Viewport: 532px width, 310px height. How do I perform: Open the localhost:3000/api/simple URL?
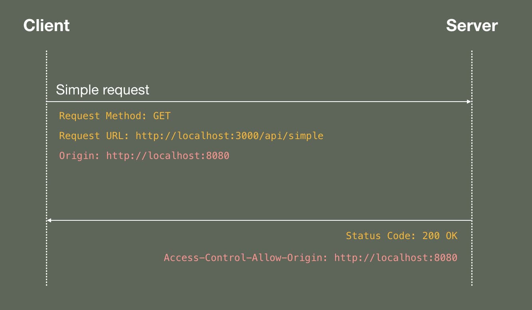229,136
